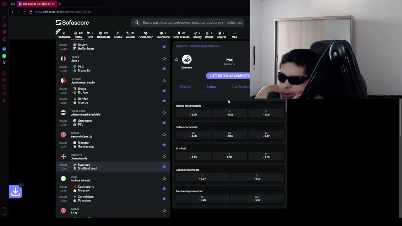This screenshot has width=402, height=226.
Task: Select the Dardos sport icon
Action: [x=209, y=35]
